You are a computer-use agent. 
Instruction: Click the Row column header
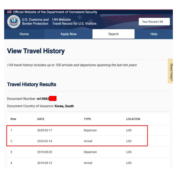click(x=13, y=119)
